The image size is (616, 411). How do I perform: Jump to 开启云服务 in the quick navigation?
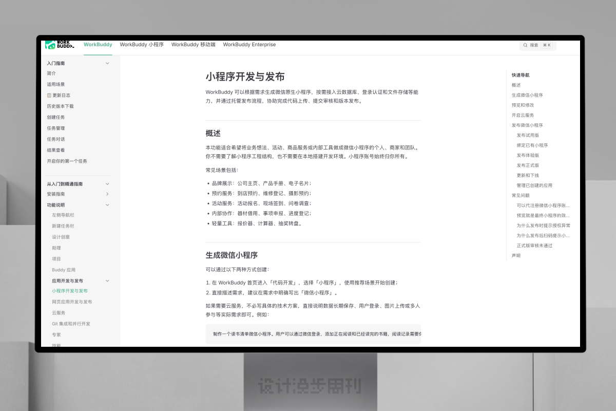coord(523,115)
